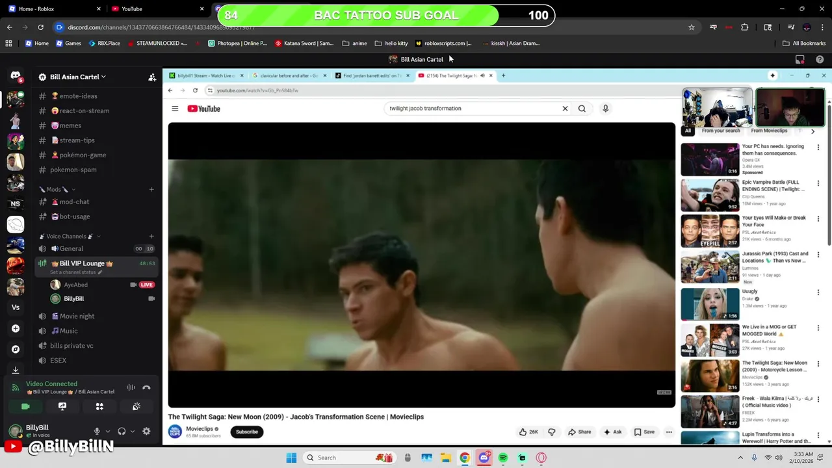Open options for Epic Vampire Battle video

click(818, 183)
